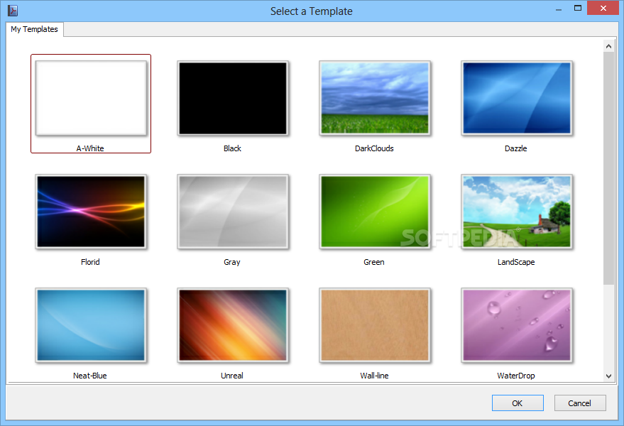Select the Unreal template thumbnail
The height and width of the screenshot is (426, 624).
[x=233, y=325]
